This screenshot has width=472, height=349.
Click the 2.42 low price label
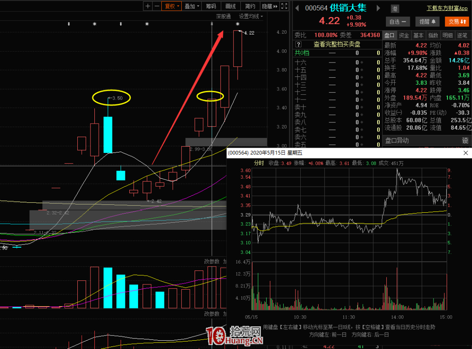156,201
